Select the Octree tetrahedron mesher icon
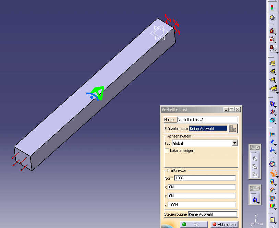Image resolution: width=279 pixels, height=228 pixels. (x=272, y=31)
